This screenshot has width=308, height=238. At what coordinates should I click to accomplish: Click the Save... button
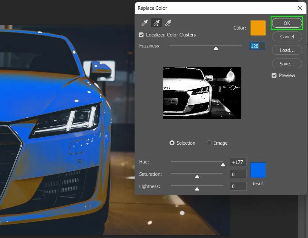pos(287,64)
